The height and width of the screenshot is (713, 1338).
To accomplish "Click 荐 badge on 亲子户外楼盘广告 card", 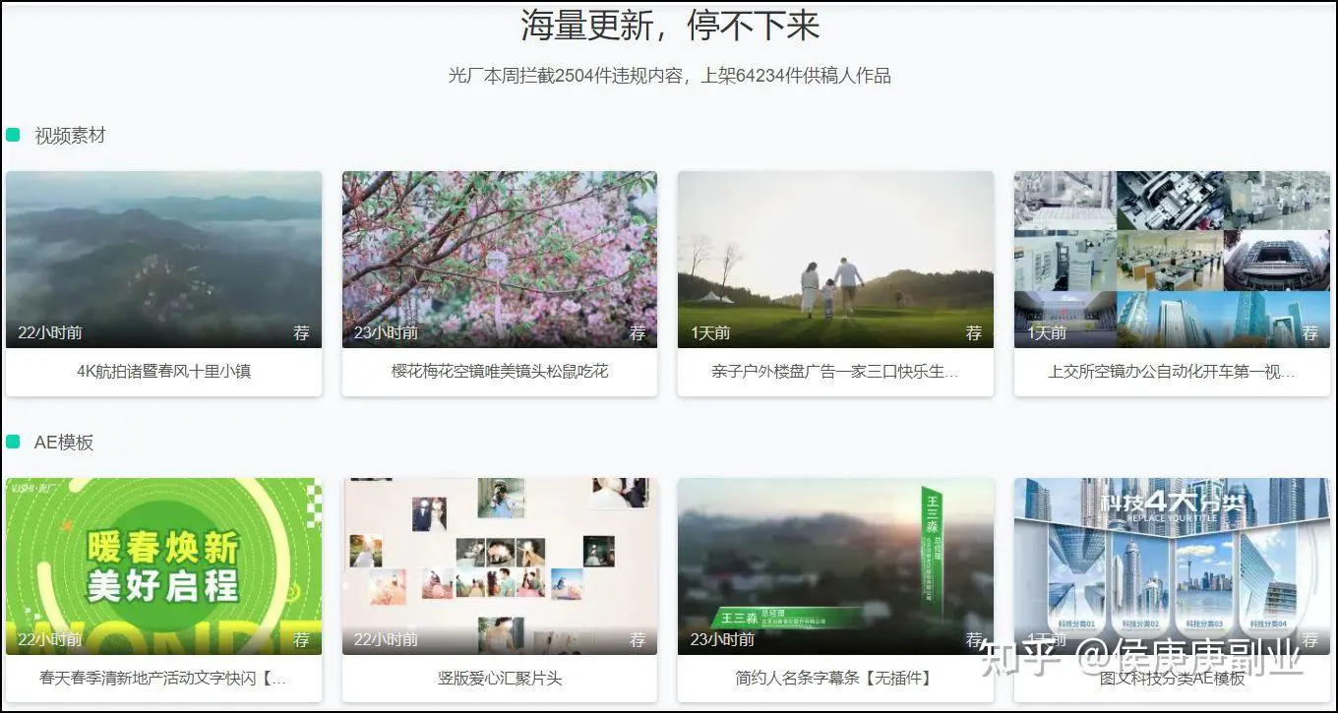I will (974, 333).
